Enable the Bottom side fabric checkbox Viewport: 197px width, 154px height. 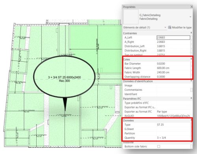pyautogui.click(x=159, y=146)
